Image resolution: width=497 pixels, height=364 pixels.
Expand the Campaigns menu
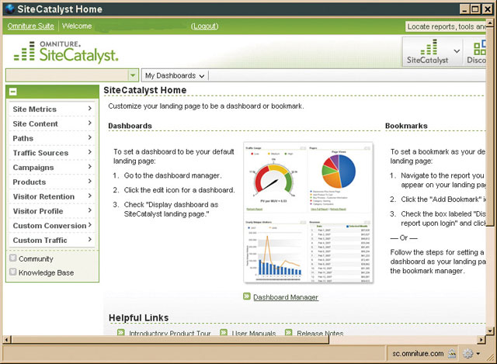tap(52, 168)
